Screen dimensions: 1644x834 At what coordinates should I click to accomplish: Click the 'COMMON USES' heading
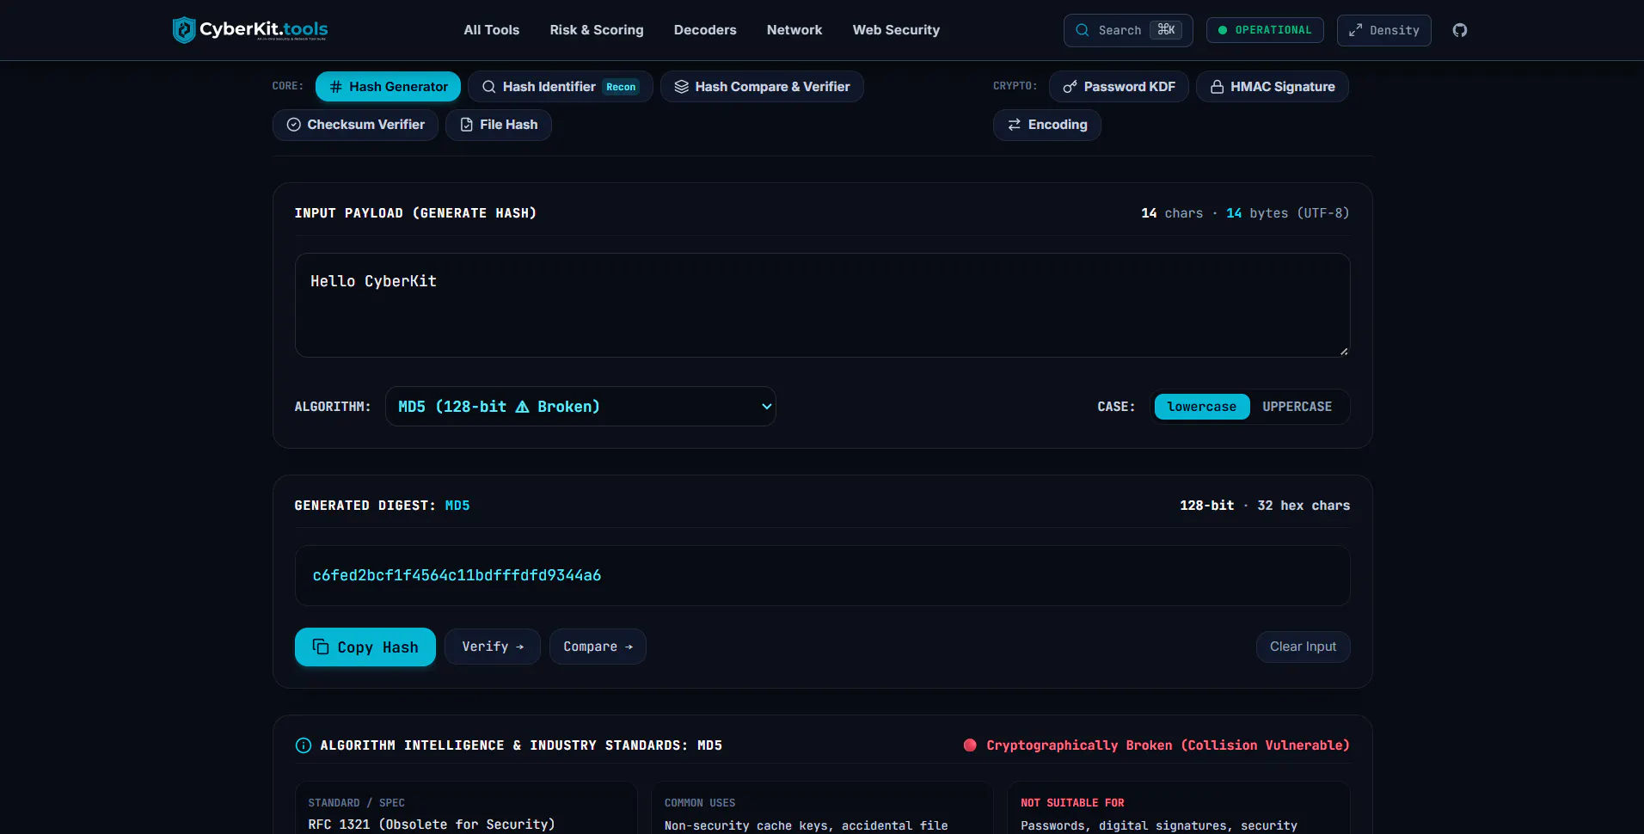700,803
